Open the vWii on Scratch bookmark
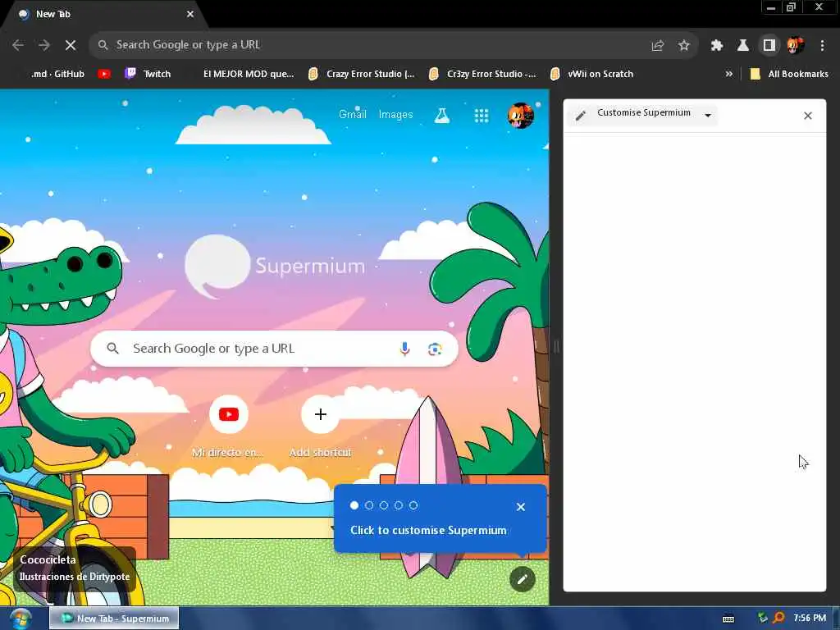The height and width of the screenshot is (630, 840). (592, 74)
